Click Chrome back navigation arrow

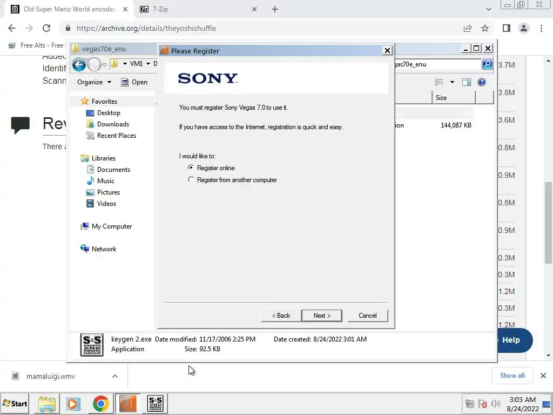(12, 28)
